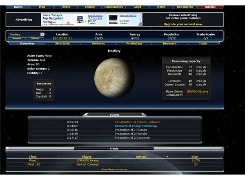Click Upgrade your account now link
245x177 pixels.
[183, 24]
